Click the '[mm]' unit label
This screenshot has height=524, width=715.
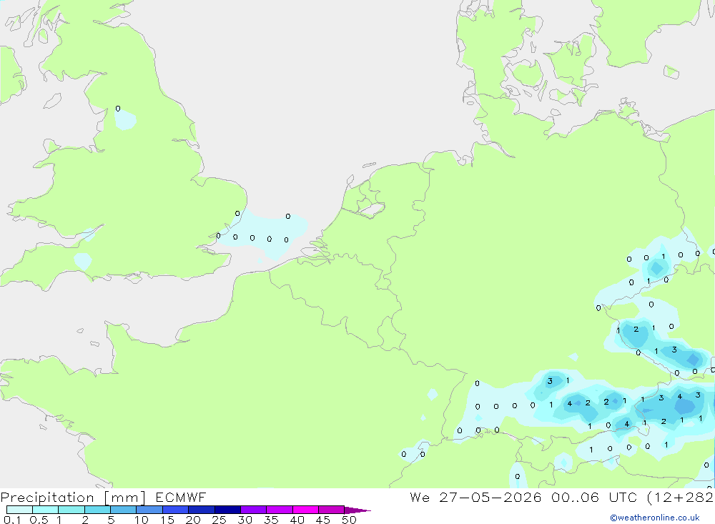[x=125, y=497]
